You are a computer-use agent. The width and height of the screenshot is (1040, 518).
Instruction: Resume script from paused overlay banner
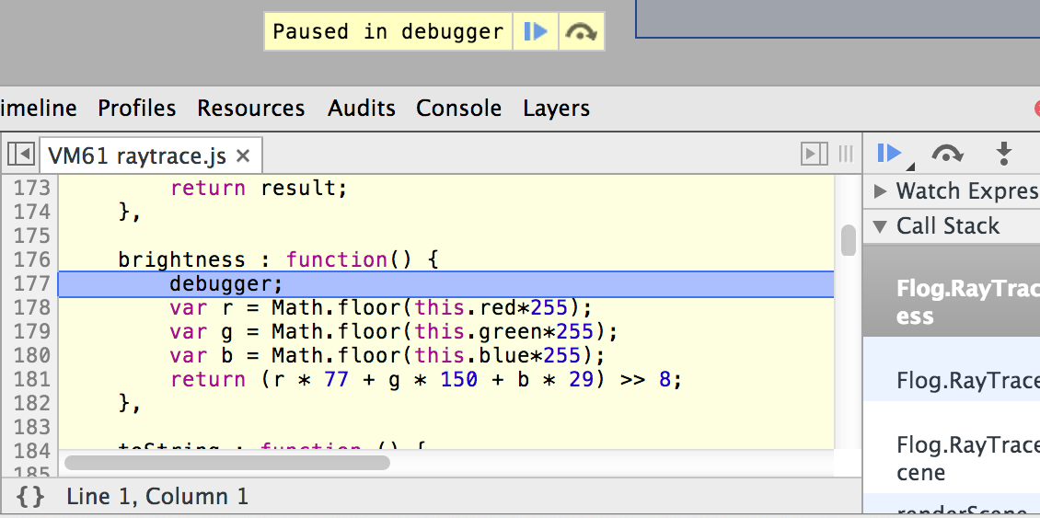click(x=535, y=31)
